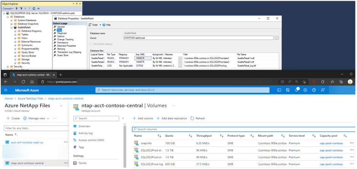This screenshot has width=357, height=169.
Task: Open Azure Feedback icon
Action: 322,90
